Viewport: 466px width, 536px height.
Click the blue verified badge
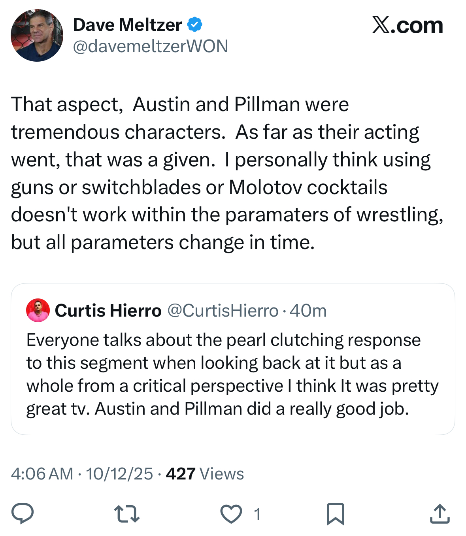(194, 25)
